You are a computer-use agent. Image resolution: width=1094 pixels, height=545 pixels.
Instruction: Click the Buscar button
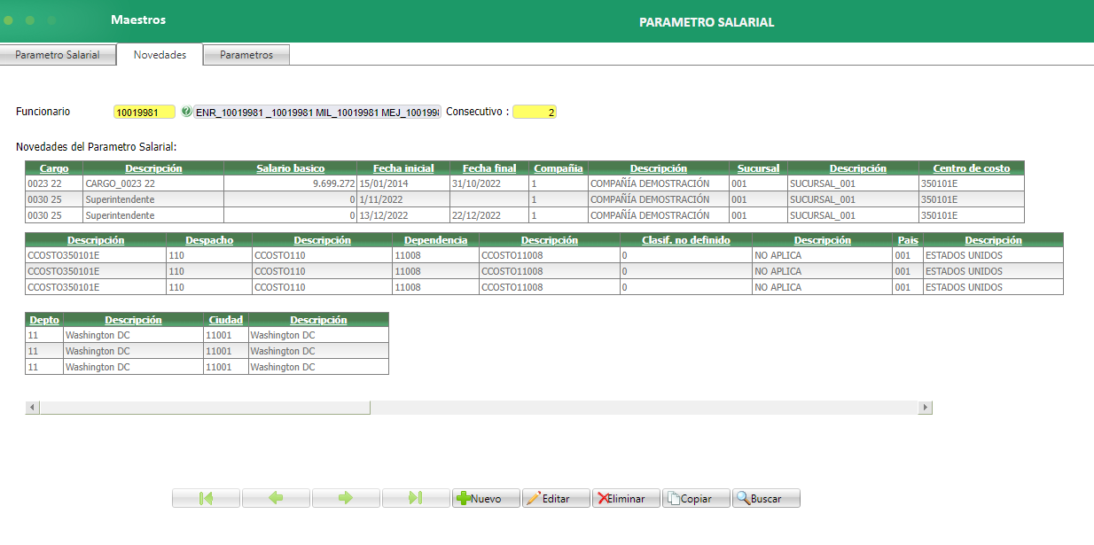click(x=766, y=498)
